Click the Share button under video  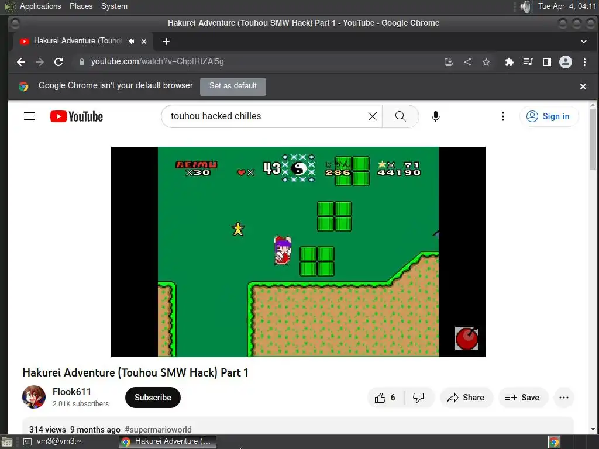466,398
